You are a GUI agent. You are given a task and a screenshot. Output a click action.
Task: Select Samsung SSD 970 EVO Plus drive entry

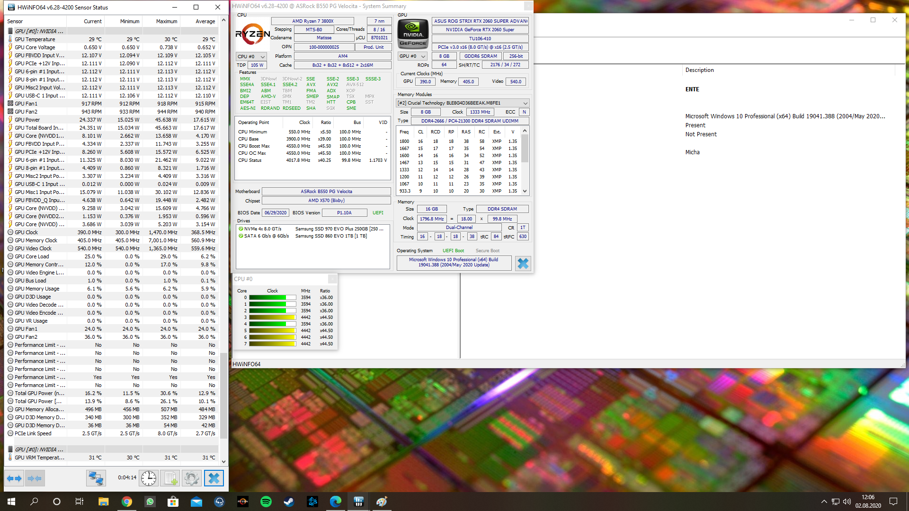(312, 229)
